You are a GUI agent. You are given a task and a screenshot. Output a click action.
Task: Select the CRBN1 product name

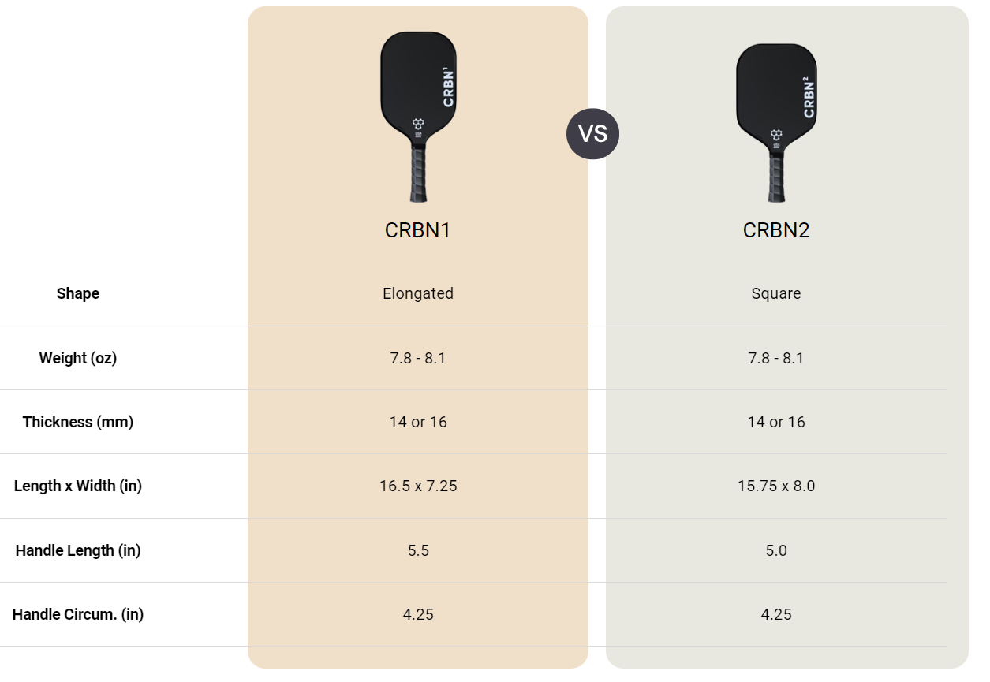(x=418, y=230)
